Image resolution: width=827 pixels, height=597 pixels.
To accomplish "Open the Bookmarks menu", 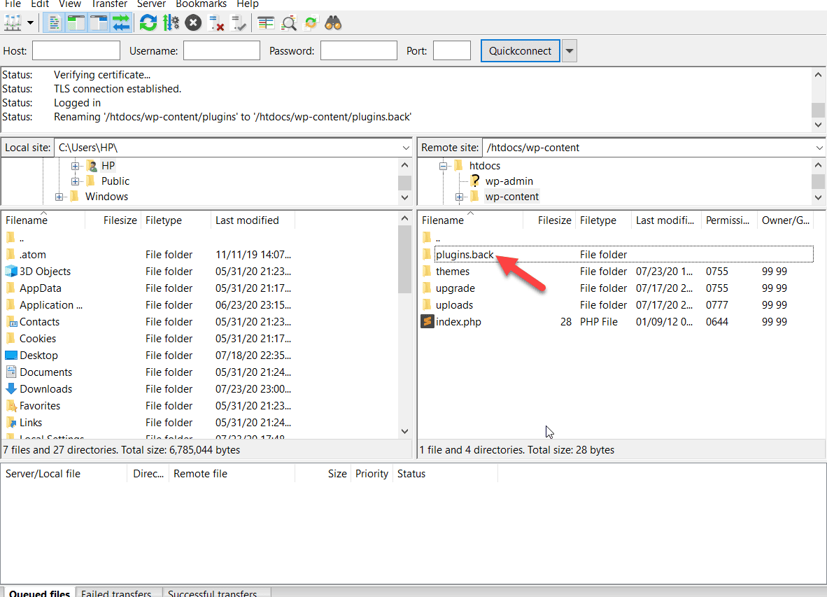I will pos(201,4).
